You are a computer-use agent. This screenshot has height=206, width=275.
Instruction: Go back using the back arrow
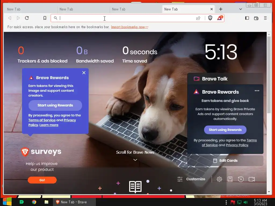10,18
